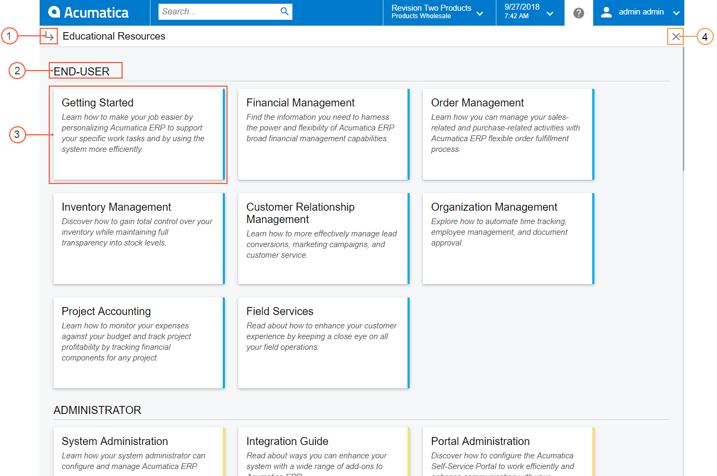Open the Help question mark icon

click(578, 13)
